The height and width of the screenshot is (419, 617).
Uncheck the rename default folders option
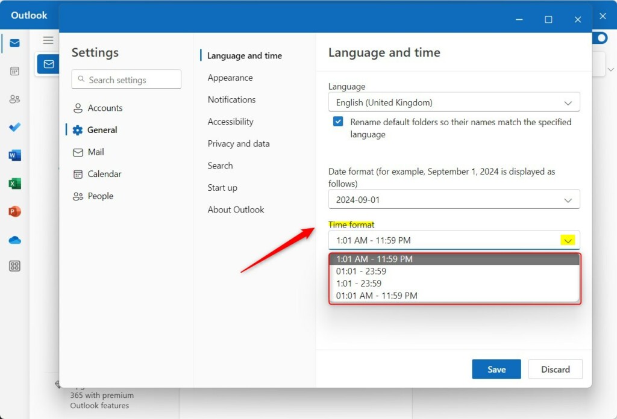tap(339, 122)
